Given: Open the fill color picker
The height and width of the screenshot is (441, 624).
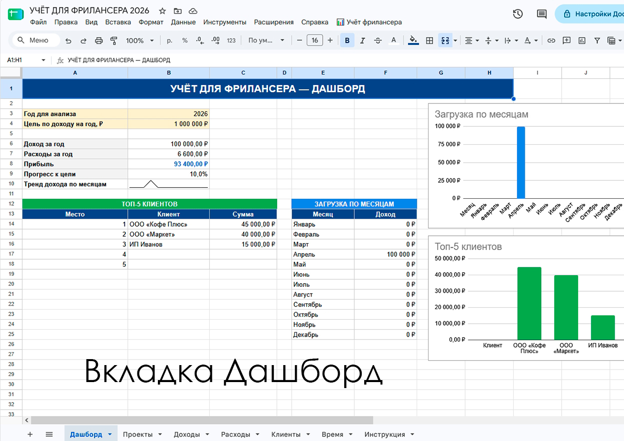Looking at the screenshot, I should [413, 40].
